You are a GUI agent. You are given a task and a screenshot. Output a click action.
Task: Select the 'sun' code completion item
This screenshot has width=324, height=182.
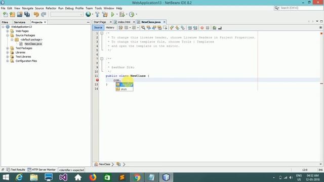pyautogui.click(x=125, y=89)
